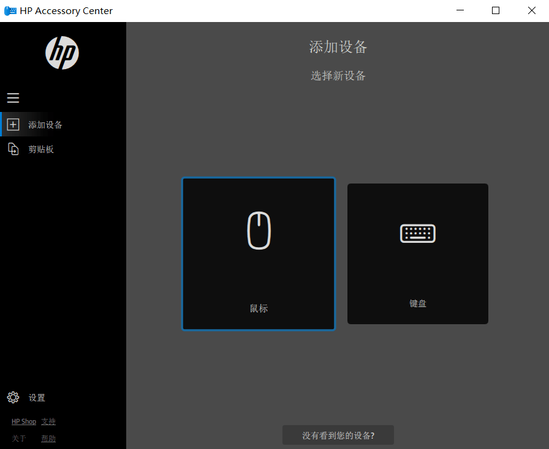Maximize the HP Accessory Center window
This screenshot has width=549, height=449.
(495, 10)
